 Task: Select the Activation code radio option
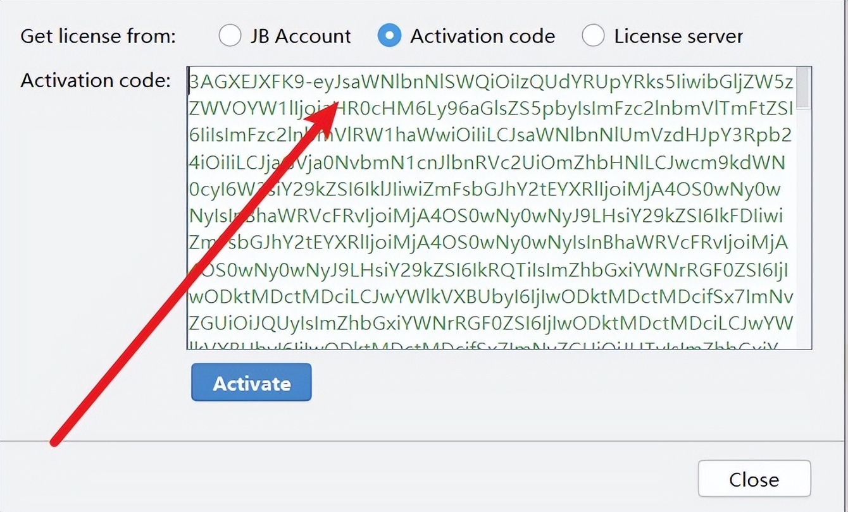pos(389,36)
